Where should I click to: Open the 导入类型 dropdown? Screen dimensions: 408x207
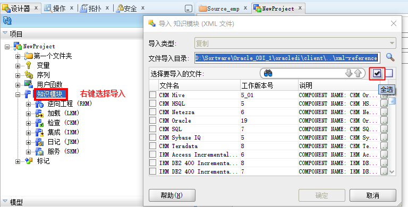pyautogui.click(x=295, y=43)
